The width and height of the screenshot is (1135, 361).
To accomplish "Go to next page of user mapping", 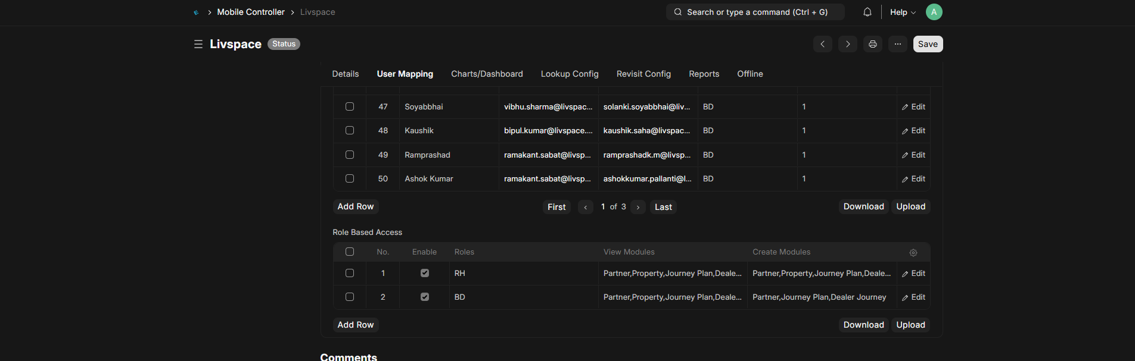I will pyautogui.click(x=638, y=207).
